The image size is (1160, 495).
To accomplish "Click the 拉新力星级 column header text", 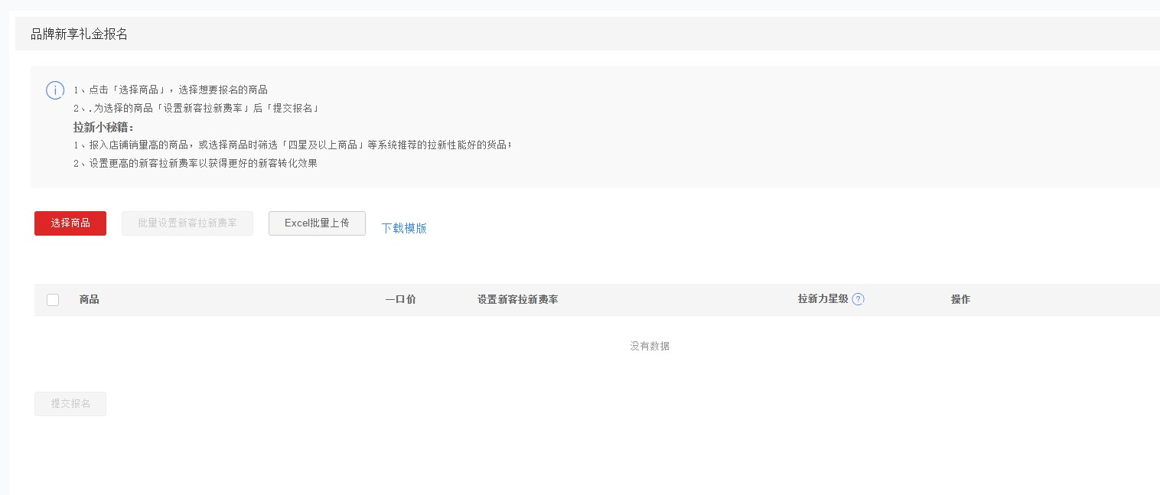I will [x=823, y=299].
